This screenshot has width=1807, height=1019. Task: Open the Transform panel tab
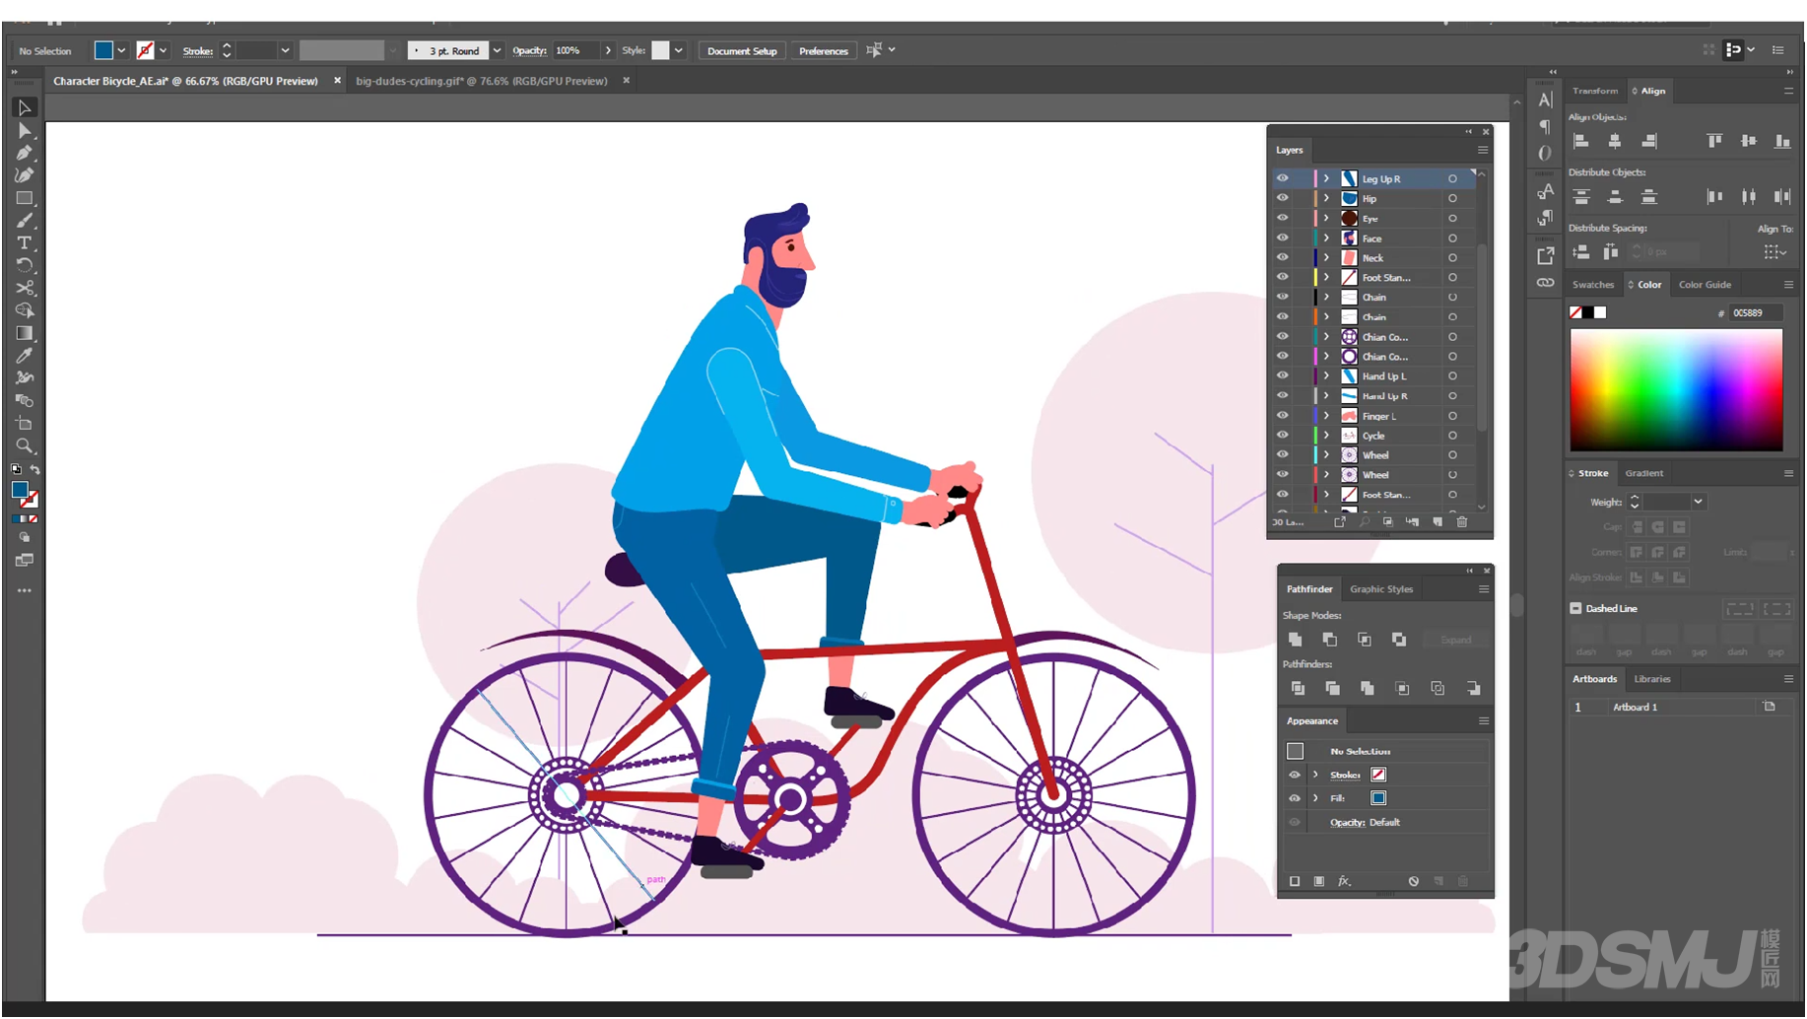pyautogui.click(x=1594, y=91)
